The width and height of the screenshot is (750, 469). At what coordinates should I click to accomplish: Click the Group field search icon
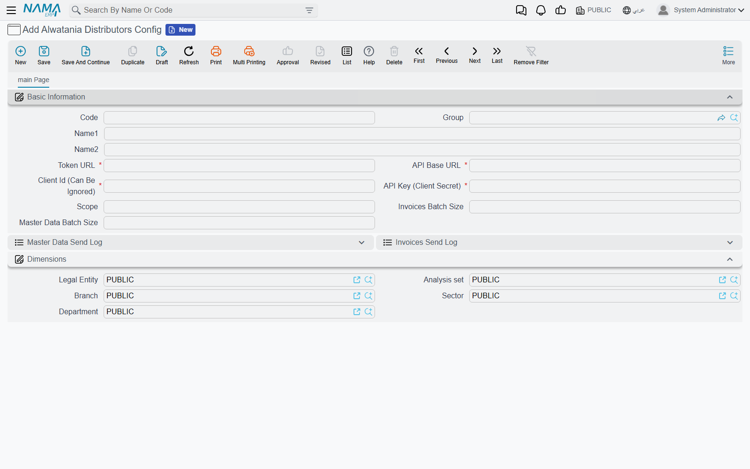click(734, 118)
